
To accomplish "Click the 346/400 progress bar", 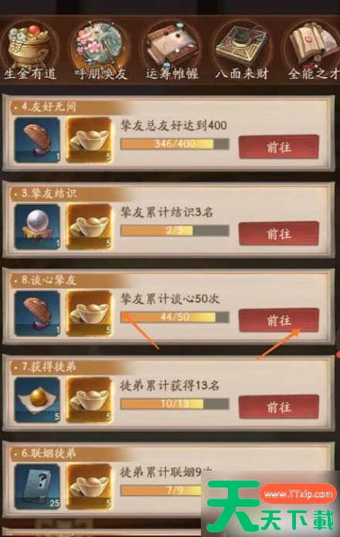I will click(175, 144).
